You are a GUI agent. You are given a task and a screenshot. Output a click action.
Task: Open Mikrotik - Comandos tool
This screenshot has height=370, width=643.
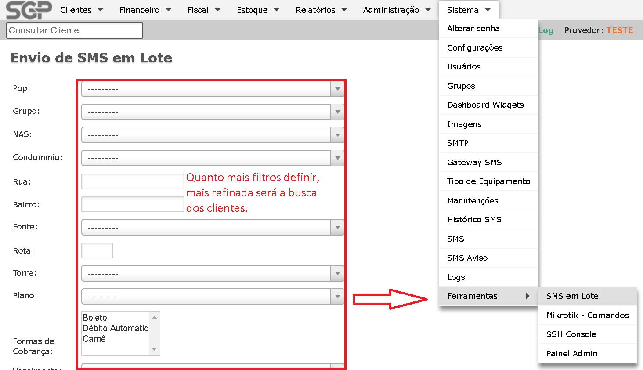point(587,316)
